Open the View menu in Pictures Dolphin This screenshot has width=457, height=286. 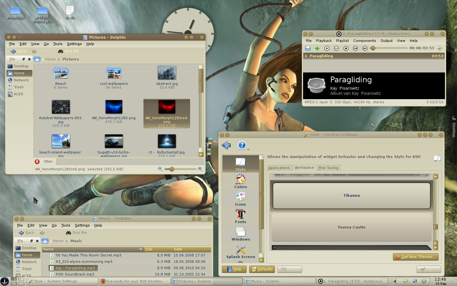pyautogui.click(x=35, y=44)
